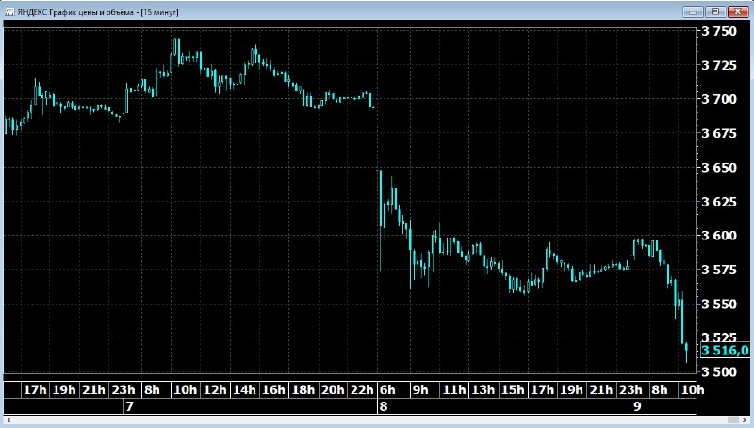
Task: Click the day 7 date label
Action: coord(129,406)
